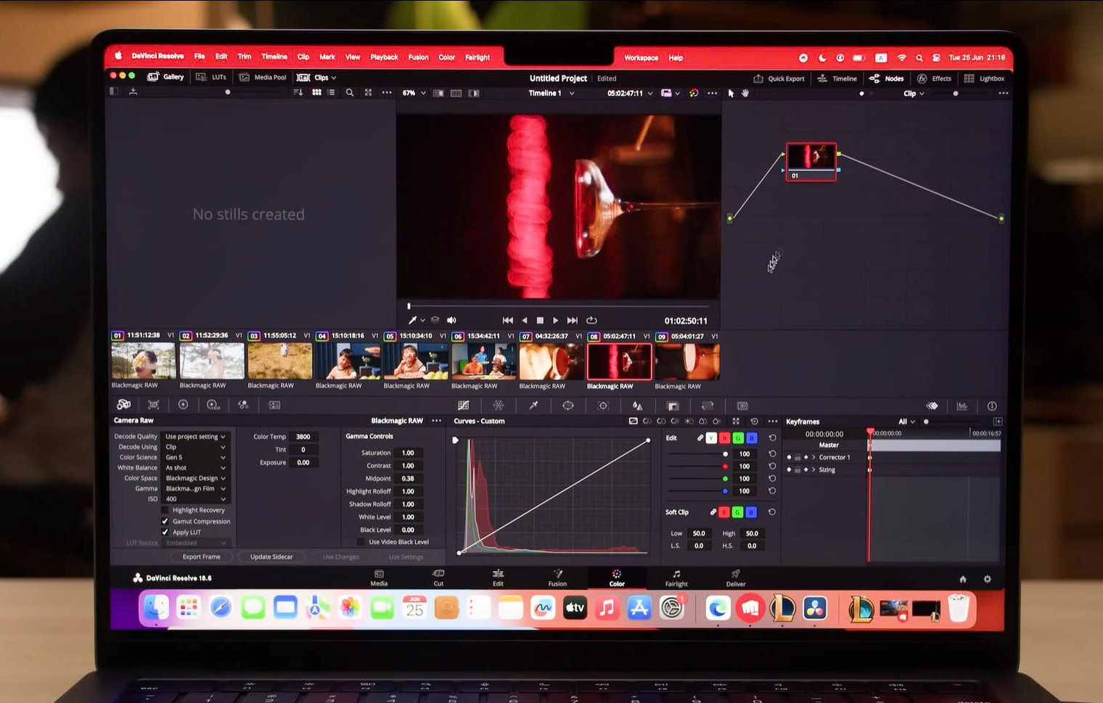The height and width of the screenshot is (703, 1103).
Task: Play the clip in reverse
Action: coord(525,320)
